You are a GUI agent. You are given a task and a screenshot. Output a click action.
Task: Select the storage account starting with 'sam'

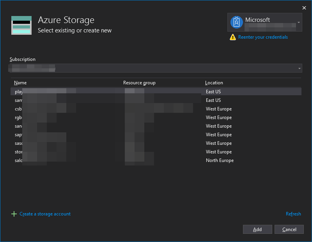(156, 100)
